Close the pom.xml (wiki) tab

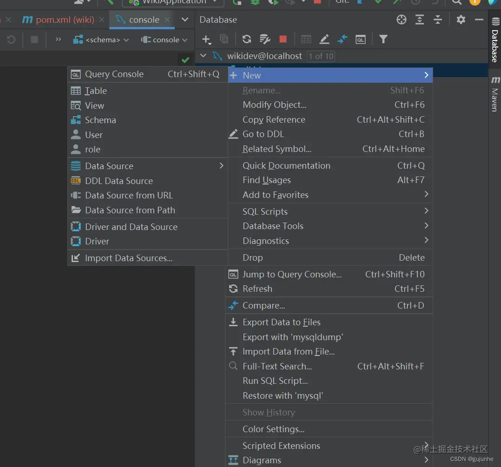pos(102,20)
